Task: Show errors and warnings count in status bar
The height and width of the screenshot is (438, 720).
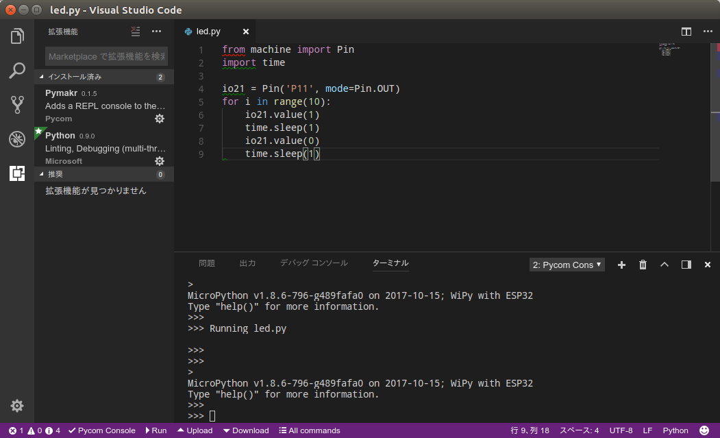Action: [x=34, y=430]
